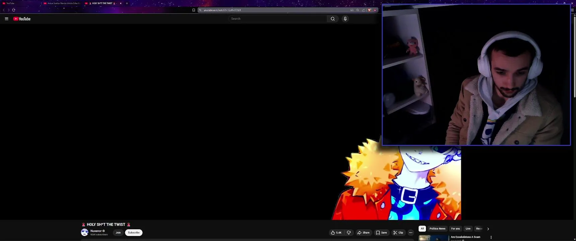The height and width of the screenshot is (241, 576).
Task: Select the Live filter chip
Action: (468, 229)
